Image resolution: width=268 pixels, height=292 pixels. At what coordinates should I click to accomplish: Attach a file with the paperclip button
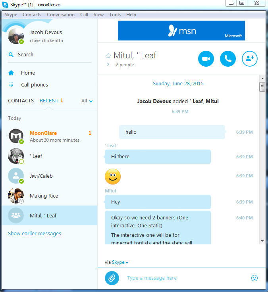click(x=112, y=278)
